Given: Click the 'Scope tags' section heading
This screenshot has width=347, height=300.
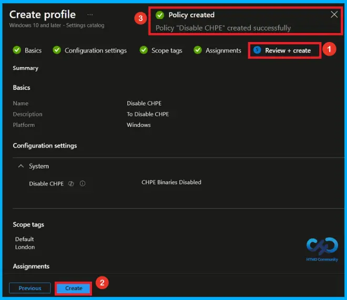Looking at the screenshot, I should [28, 225].
